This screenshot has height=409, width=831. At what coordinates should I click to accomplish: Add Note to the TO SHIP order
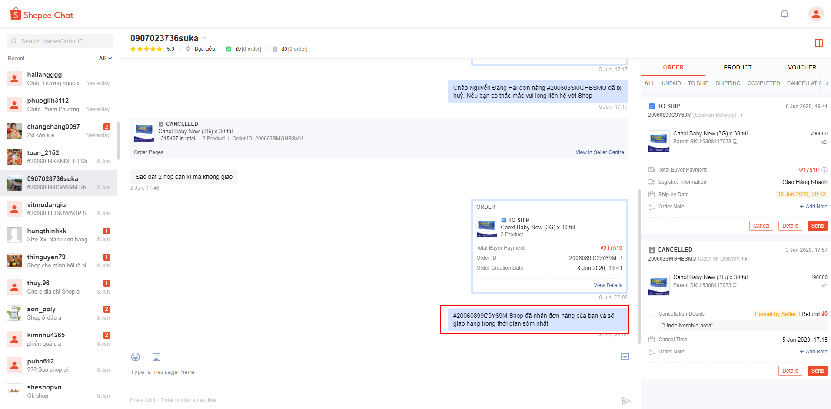[x=814, y=207]
